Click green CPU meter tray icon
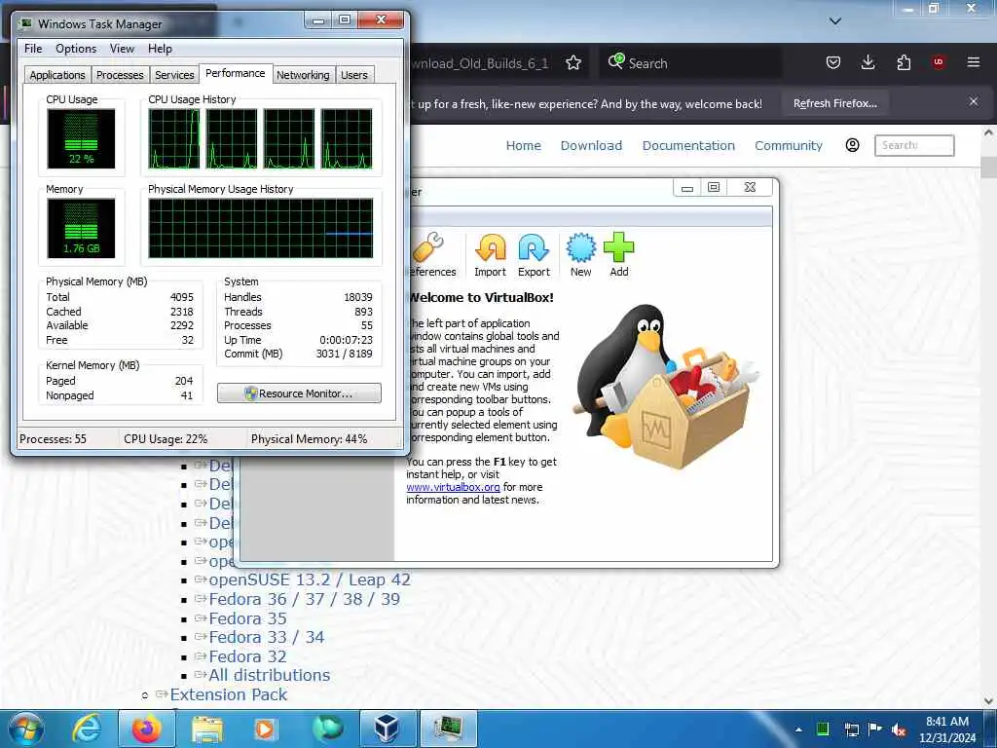The width and height of the screenshot is (997, 748). [823, 729]
